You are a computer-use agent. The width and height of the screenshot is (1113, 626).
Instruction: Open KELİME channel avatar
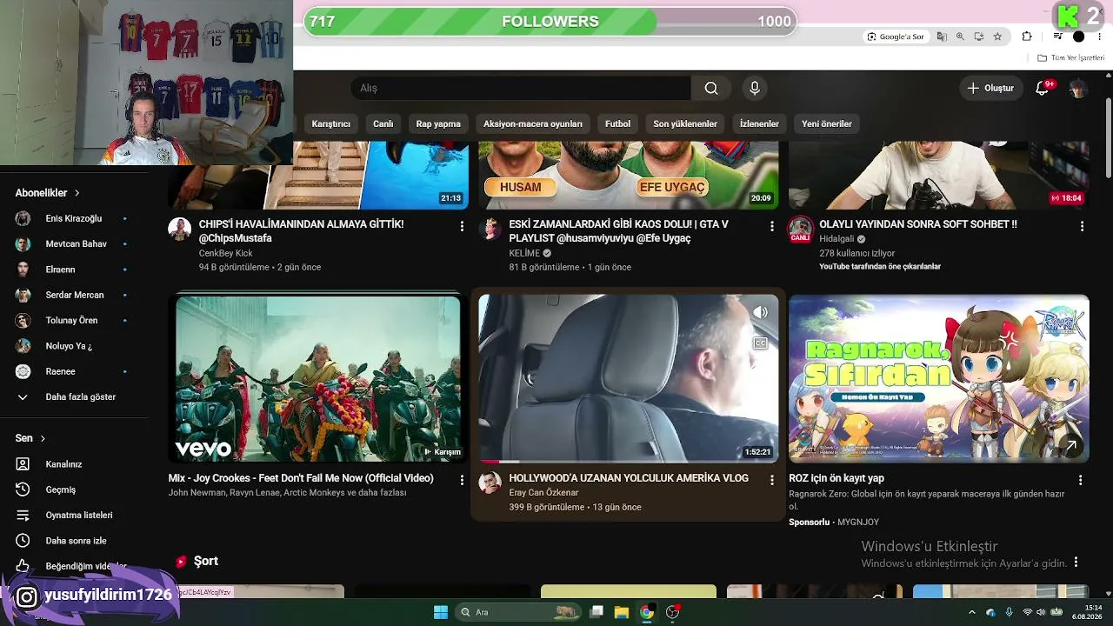tap(490, 230)
